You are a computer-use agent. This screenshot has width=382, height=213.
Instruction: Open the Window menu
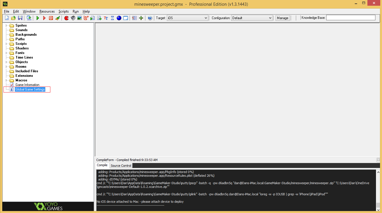tap(29, 11)
